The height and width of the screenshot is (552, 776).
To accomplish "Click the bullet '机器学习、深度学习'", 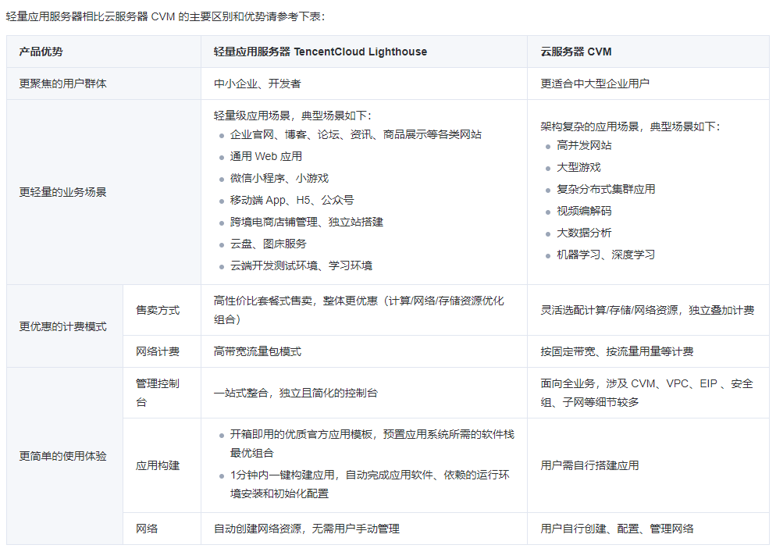I will [607, 255].
